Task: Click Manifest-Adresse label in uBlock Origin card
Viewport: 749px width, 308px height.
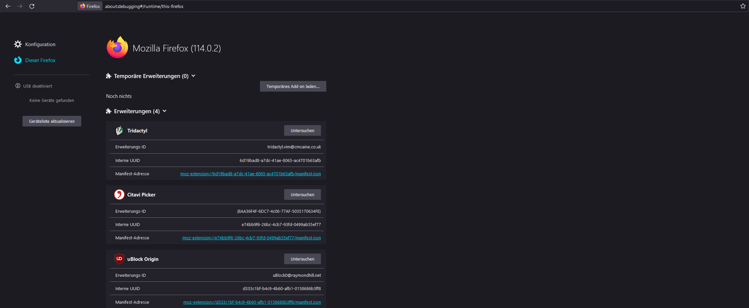Action: [x=132, y=302]
